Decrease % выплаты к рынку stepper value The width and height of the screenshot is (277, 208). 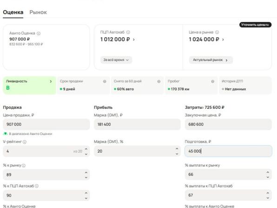[268, 177]
